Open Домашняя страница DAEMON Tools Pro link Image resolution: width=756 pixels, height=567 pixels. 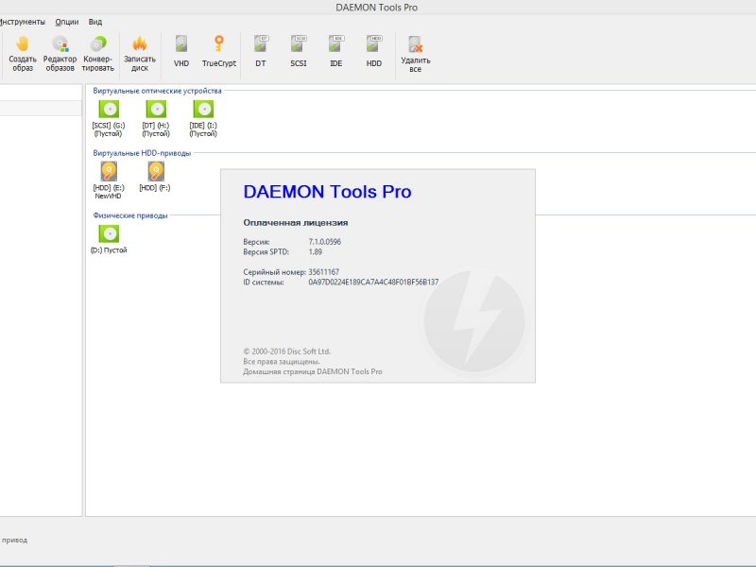tap(313, 371)
